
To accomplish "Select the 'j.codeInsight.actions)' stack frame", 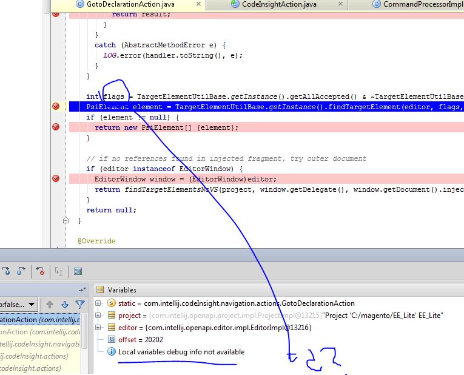I will coord(40,356).
